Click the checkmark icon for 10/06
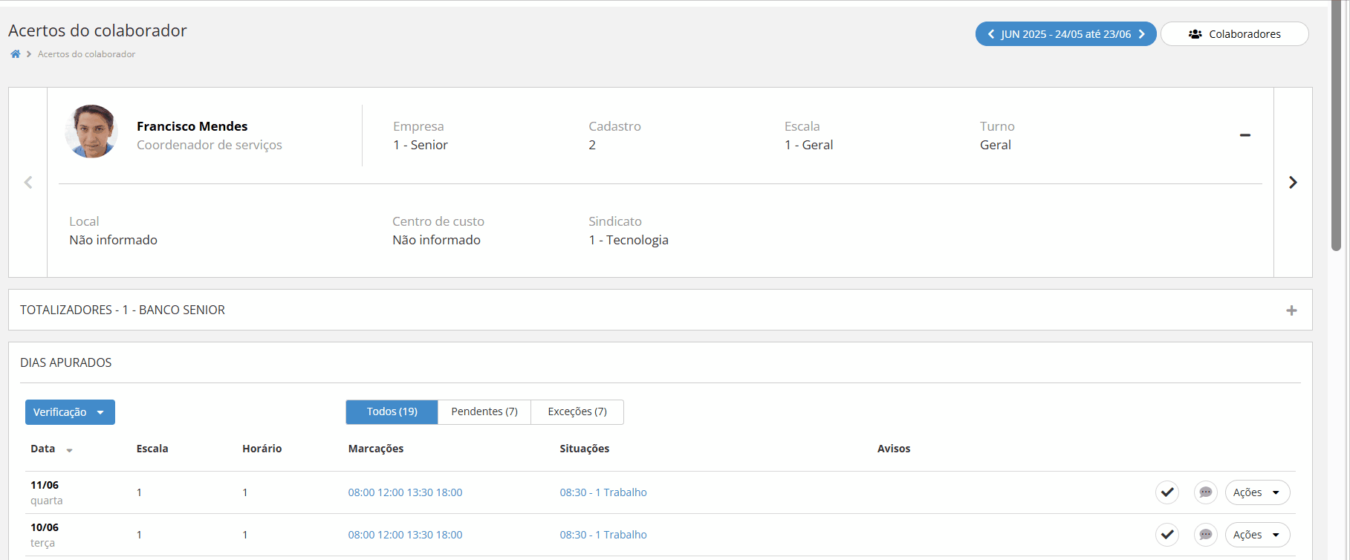Viewport: 1350px width, 560px height. click(x=1167, y=535)
